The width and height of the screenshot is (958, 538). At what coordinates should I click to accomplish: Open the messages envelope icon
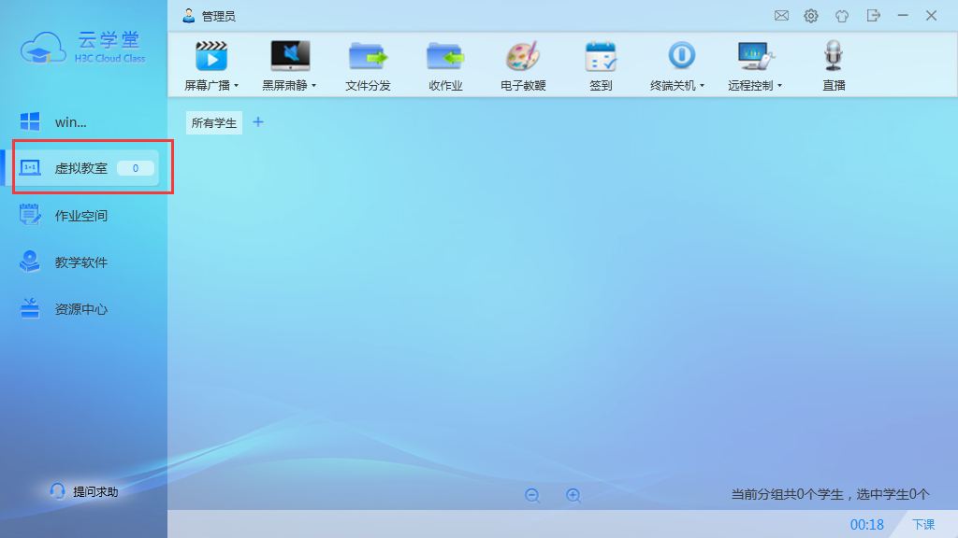781,16
